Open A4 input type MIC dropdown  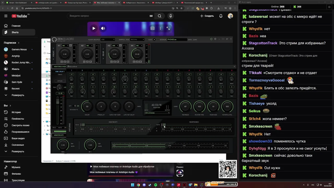click(x=139, y=45)
